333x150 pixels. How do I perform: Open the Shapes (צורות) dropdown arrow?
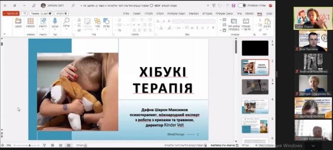coord(107,30)
